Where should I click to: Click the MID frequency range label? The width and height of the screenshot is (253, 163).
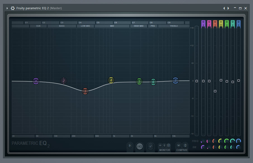pyautogui.click(x=112, y=26)
